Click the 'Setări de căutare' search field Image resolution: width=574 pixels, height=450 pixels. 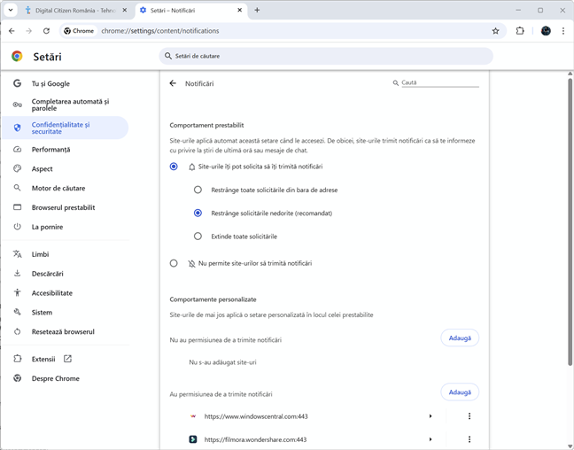click(x=328, y=56)
